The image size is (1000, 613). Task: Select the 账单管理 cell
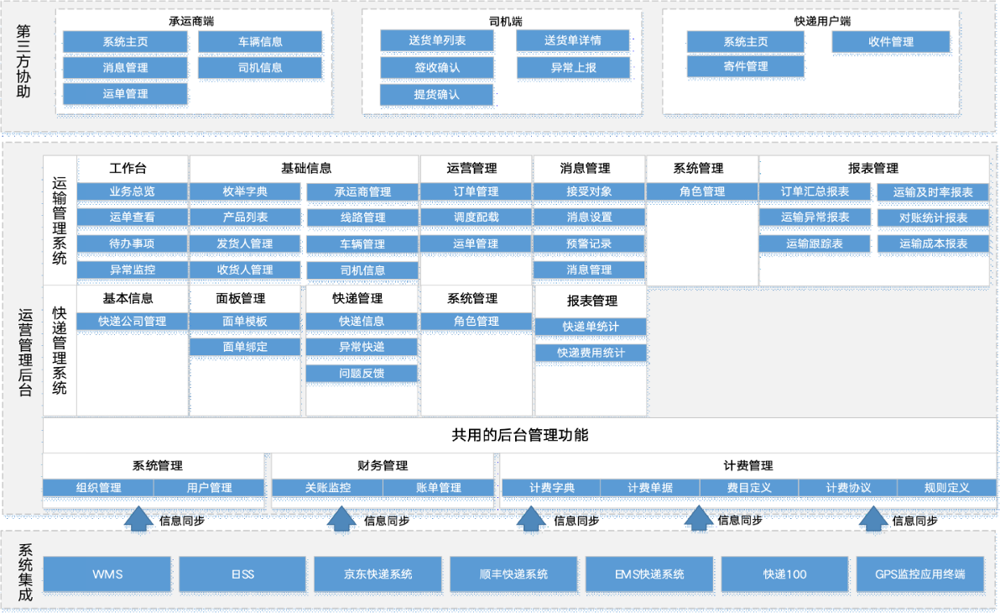pos(438,488)
